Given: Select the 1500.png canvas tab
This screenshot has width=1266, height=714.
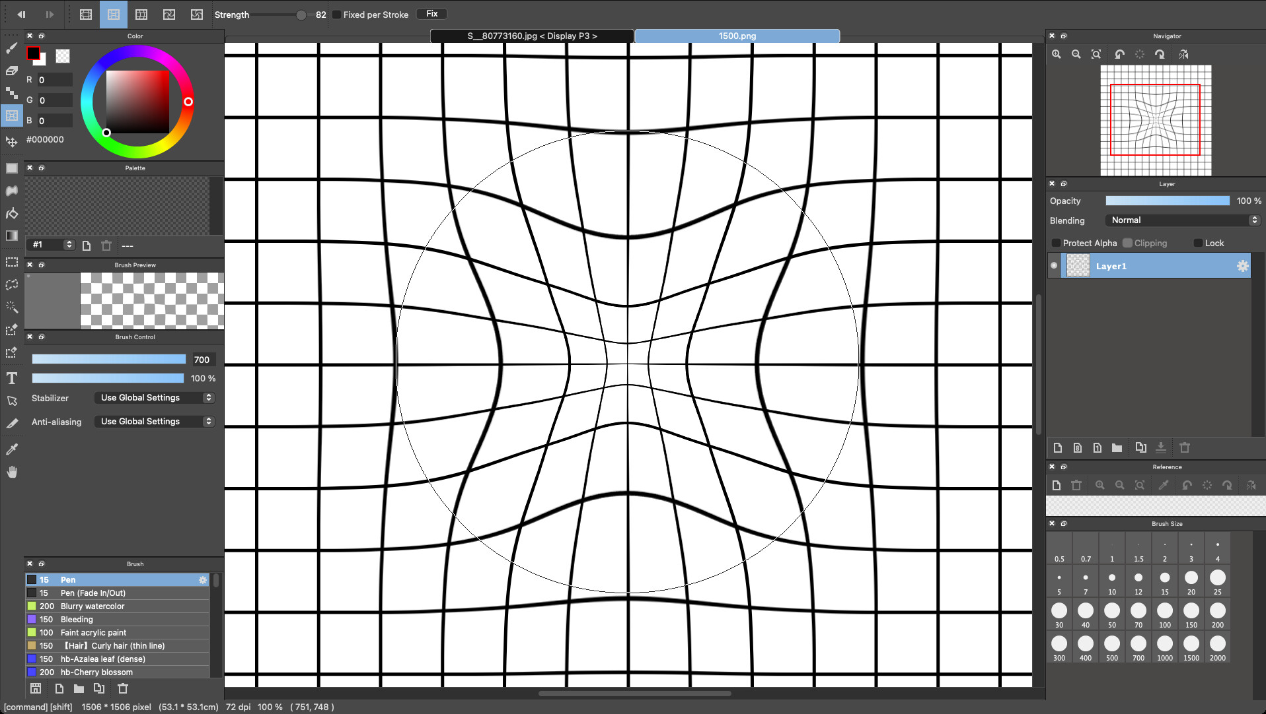Looking at the screenshot, I should point(736,36).
